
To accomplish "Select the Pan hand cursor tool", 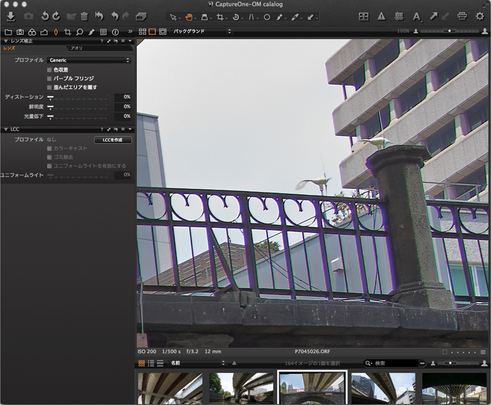I will [x=190, y=17].
